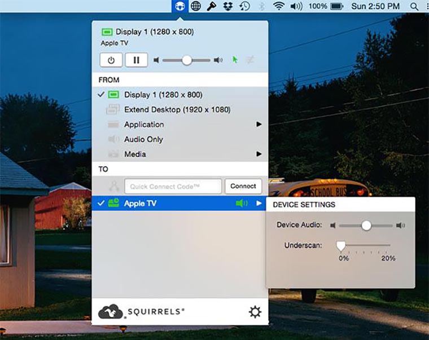The image size is (429, 340).
Task: Expand the Application submenu arrow
Action: click(x=259, y=125)
